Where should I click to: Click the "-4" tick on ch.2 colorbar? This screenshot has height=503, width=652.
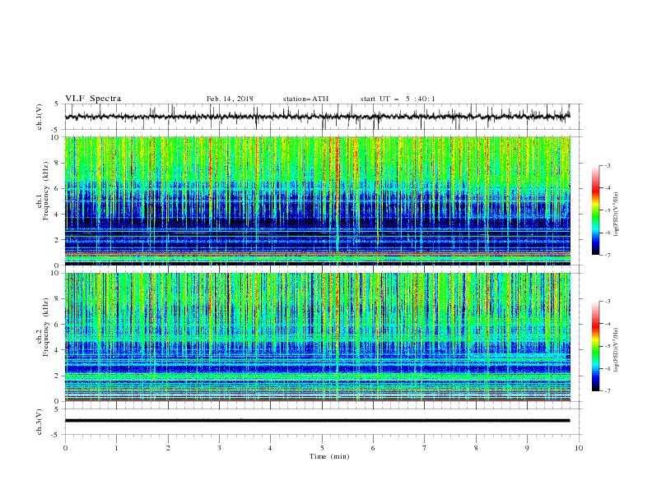608,324
